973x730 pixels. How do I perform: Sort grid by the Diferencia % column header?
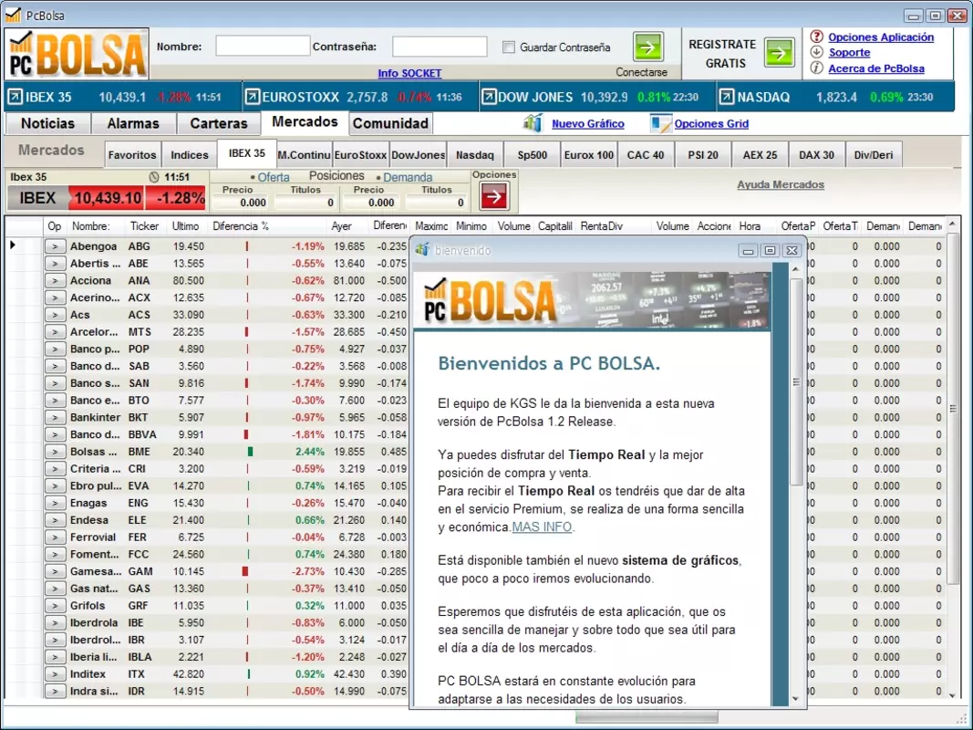[x=267, y=226]
